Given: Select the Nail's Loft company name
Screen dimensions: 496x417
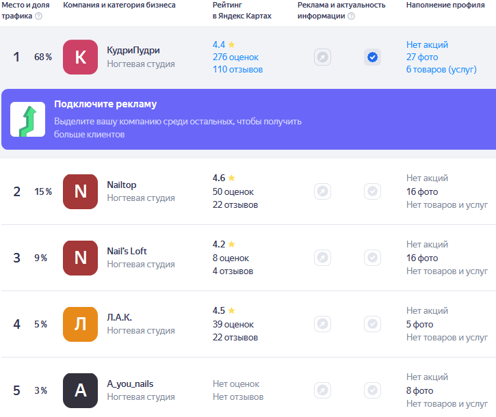Looking at the screenshot, I should coord(127,251).
